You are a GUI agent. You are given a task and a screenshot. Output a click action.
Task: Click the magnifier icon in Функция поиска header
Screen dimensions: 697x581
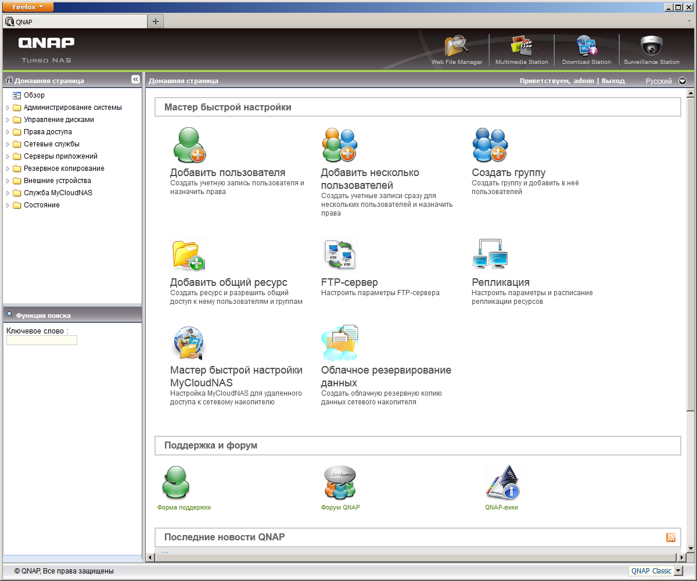point(10,314)
